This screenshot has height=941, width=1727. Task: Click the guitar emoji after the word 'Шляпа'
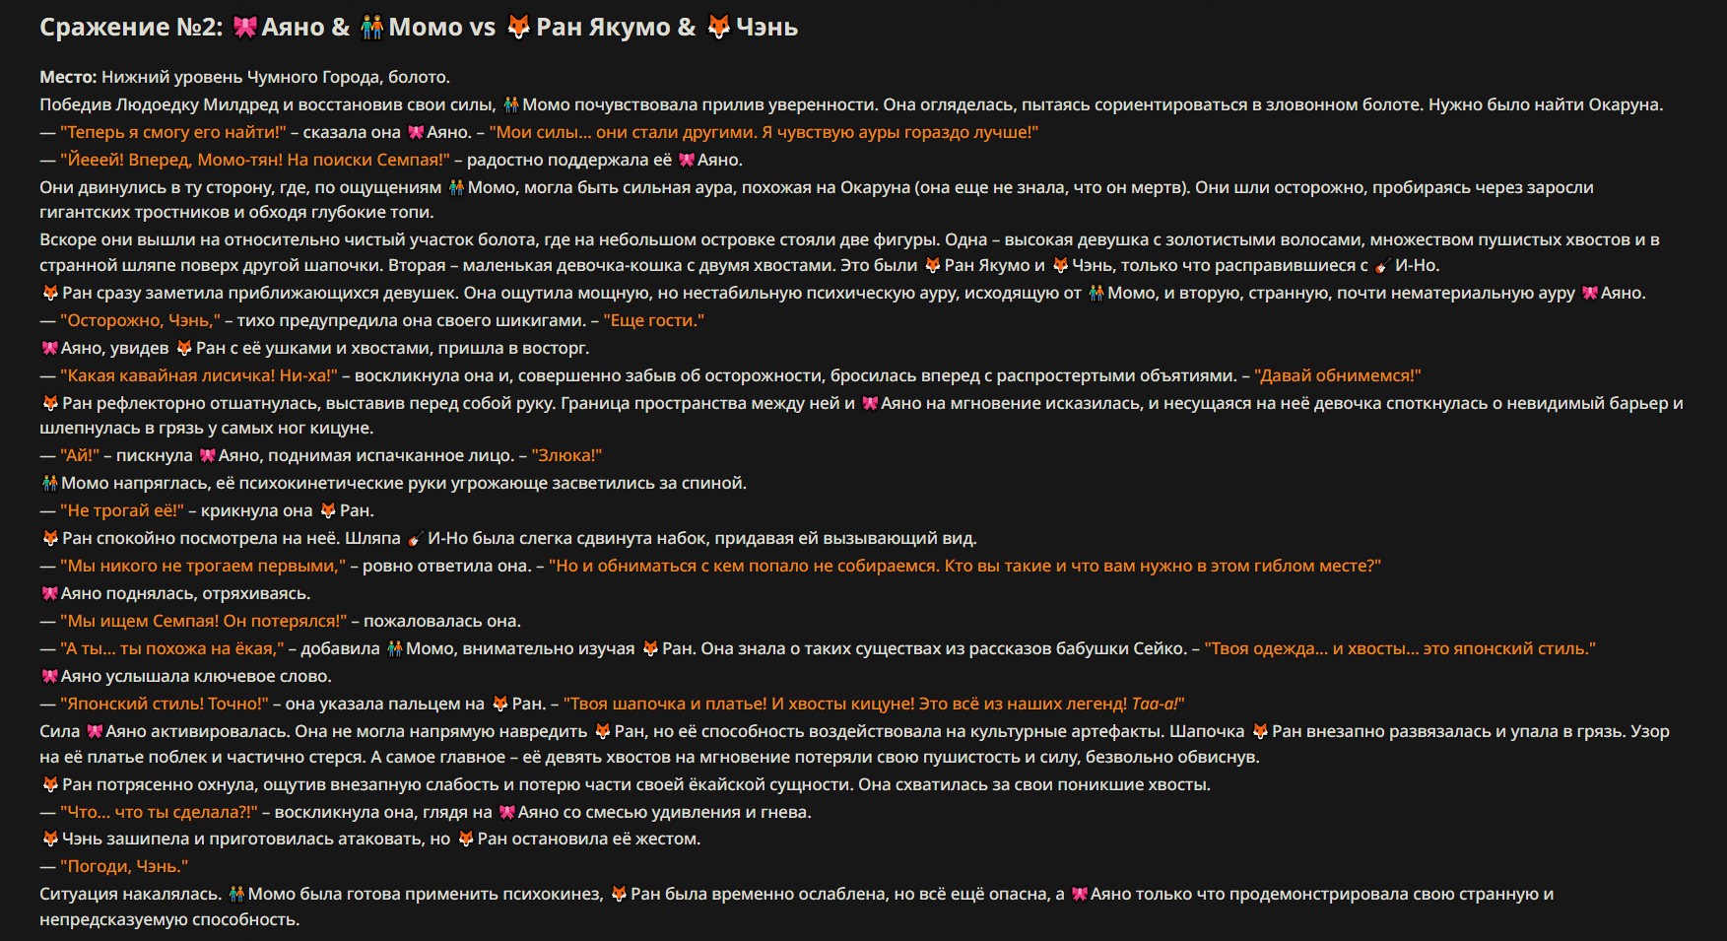[x=415, y=538]
